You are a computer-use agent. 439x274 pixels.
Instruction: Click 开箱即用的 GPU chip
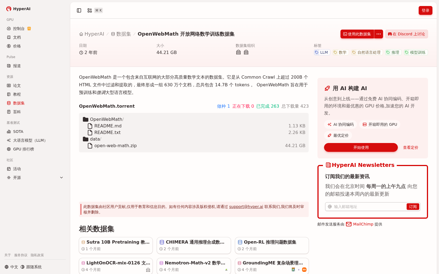coord(380,124)
